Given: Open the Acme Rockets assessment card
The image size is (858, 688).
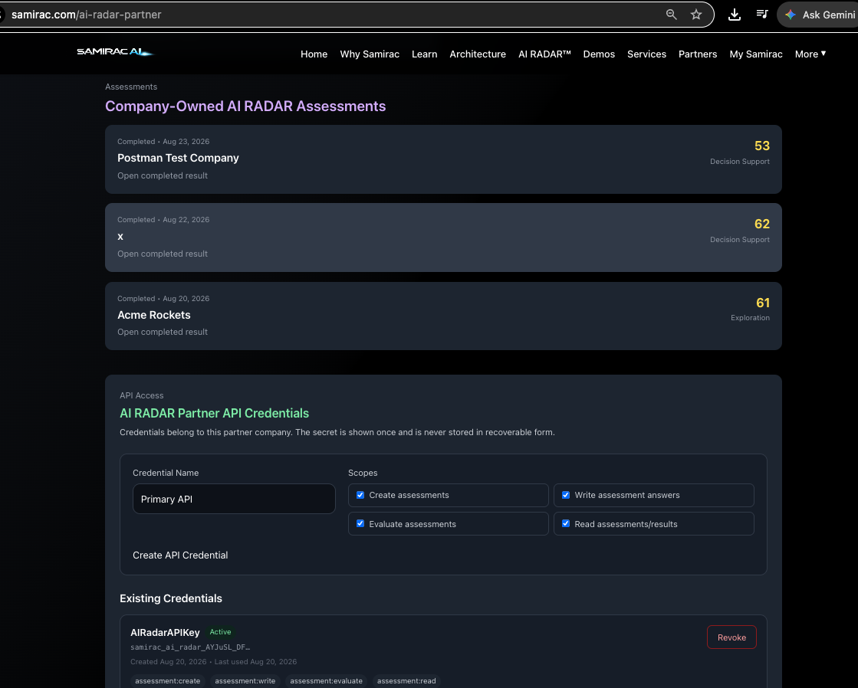Looking at the screenshot, I should (x=443, y=316).
